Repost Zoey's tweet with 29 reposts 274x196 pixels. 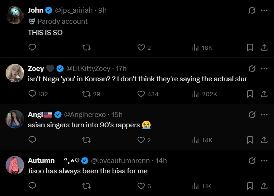click(86, 94)
